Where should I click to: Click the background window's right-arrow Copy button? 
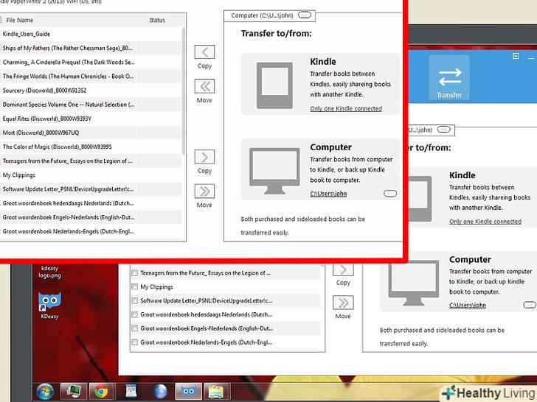coord(343,269)
